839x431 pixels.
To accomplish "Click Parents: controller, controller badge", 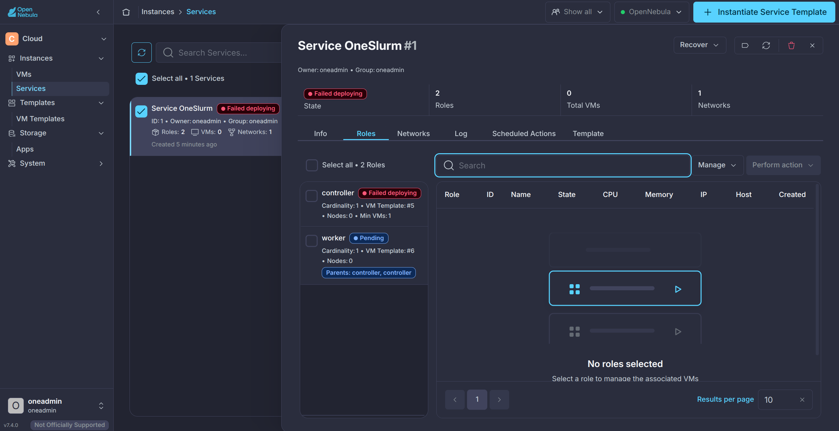I will click(x=369, y=273).
